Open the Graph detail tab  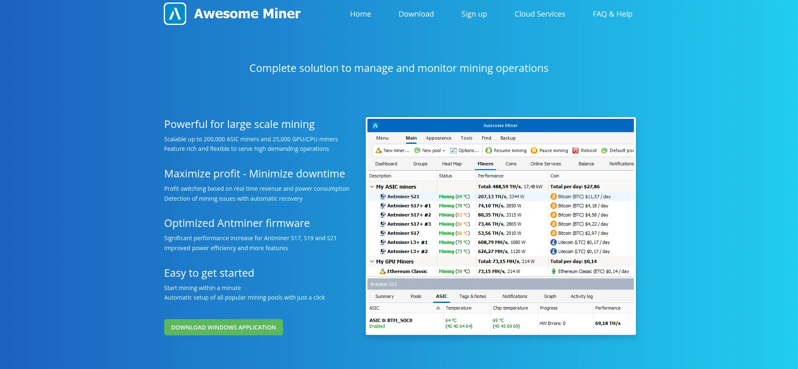[550, 296]
